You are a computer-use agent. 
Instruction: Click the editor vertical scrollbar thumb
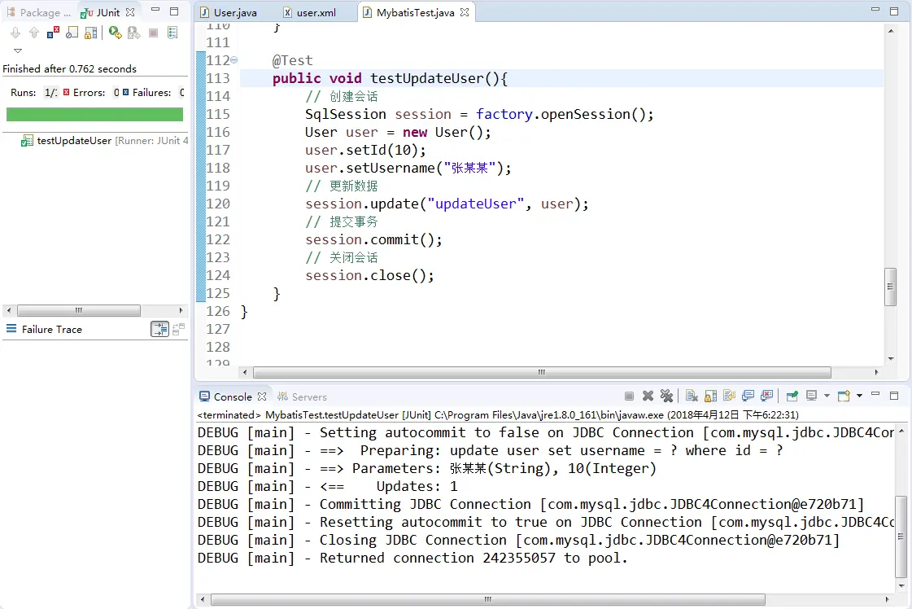click(891, 286)
